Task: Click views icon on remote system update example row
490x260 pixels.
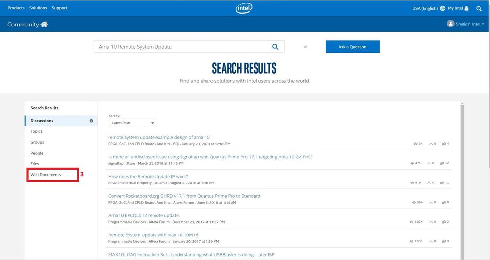Action: (415, 144)
